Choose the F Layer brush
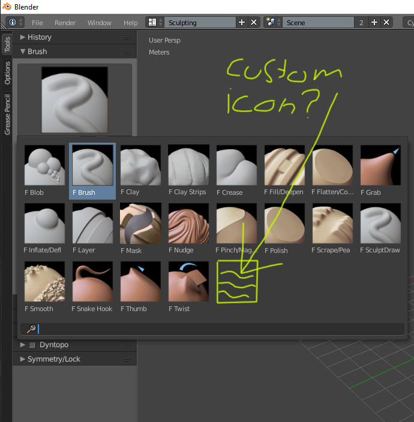414x422 pixels. click(92, 223)
